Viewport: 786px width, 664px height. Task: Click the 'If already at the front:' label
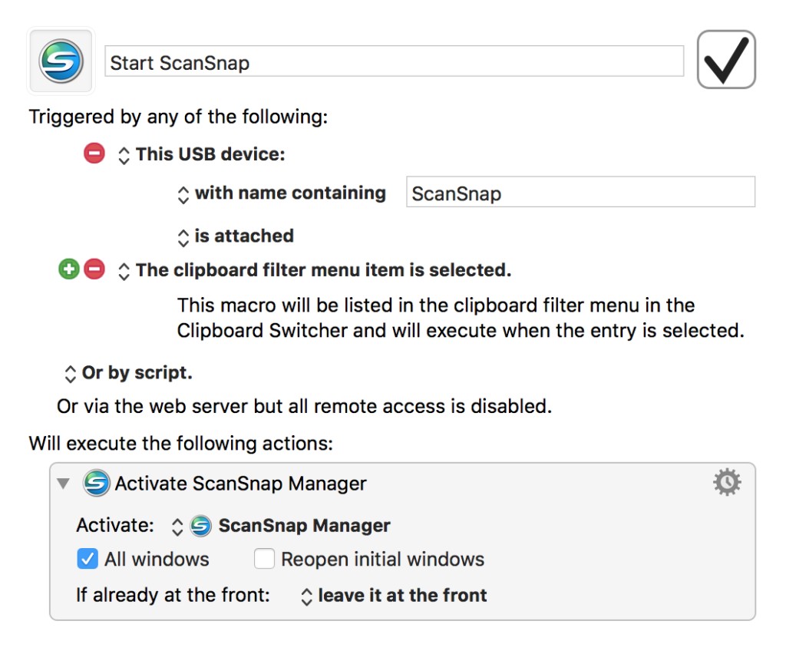173,596
